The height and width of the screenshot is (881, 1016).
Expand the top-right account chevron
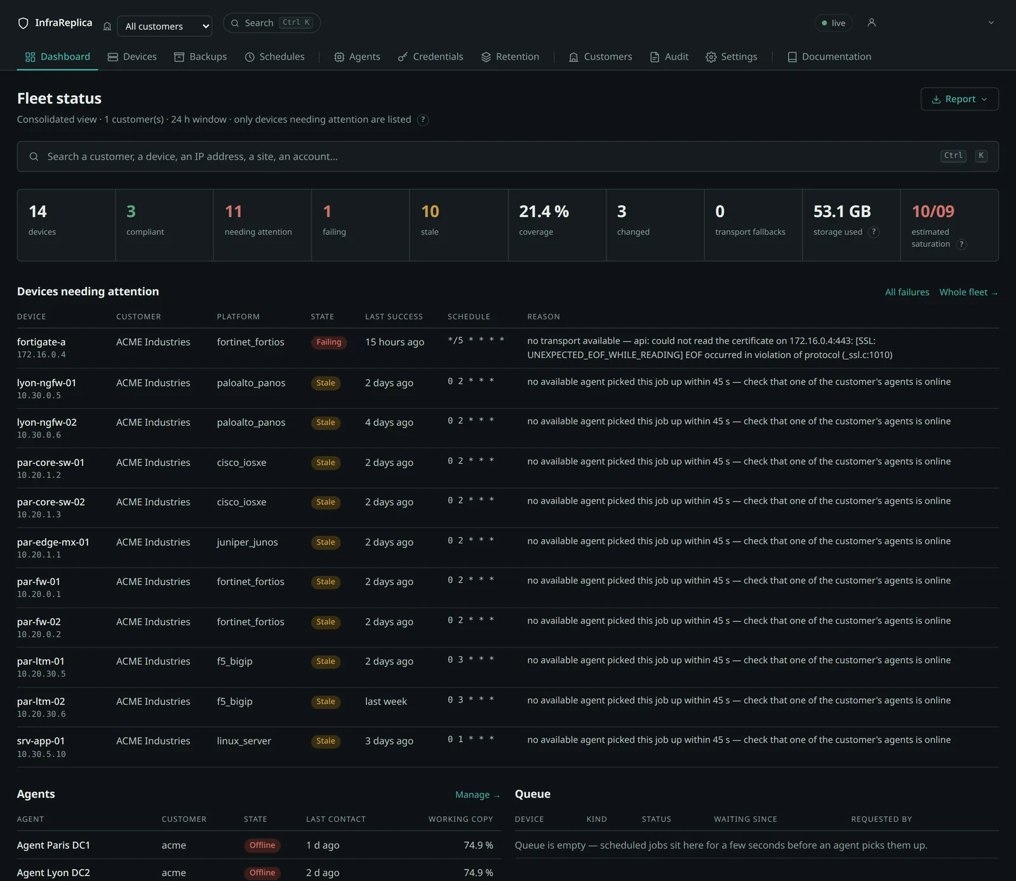pyautogui.click(x=991, y=23)
